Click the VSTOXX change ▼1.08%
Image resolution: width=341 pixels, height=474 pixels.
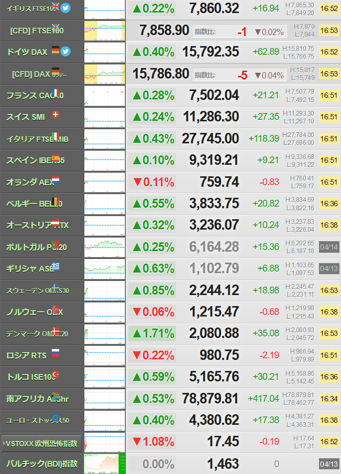tap(153, 442)
